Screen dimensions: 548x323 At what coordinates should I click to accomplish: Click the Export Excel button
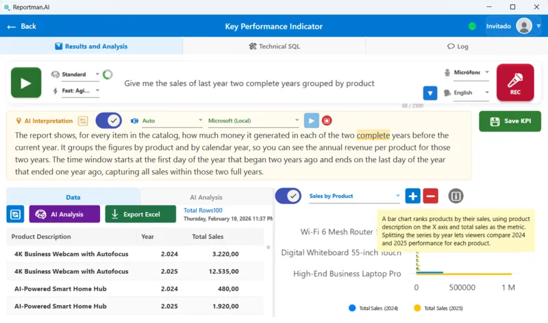(x=140, y=214)
